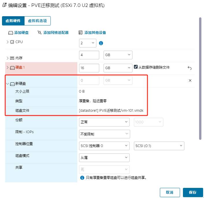The height and width of the screenshot is (198, 204).
Task: Click the 保存 save button
Action: 193,192
